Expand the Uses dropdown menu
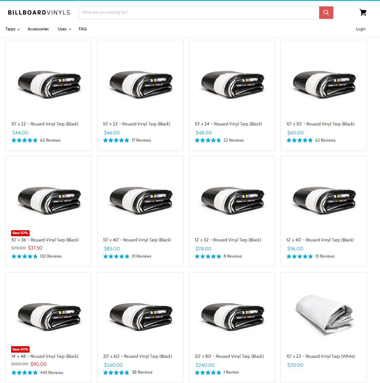 point(64,29)
